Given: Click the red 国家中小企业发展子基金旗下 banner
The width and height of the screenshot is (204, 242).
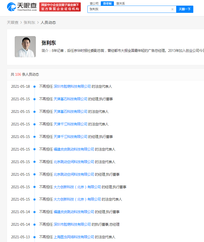Looking at the screenshot, I should (60, 7).
